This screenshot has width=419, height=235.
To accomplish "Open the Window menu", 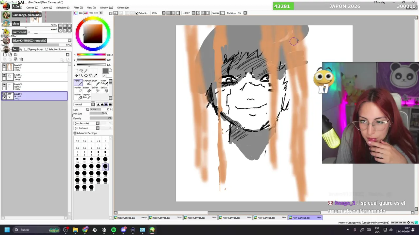I will (x=106, y=8).
